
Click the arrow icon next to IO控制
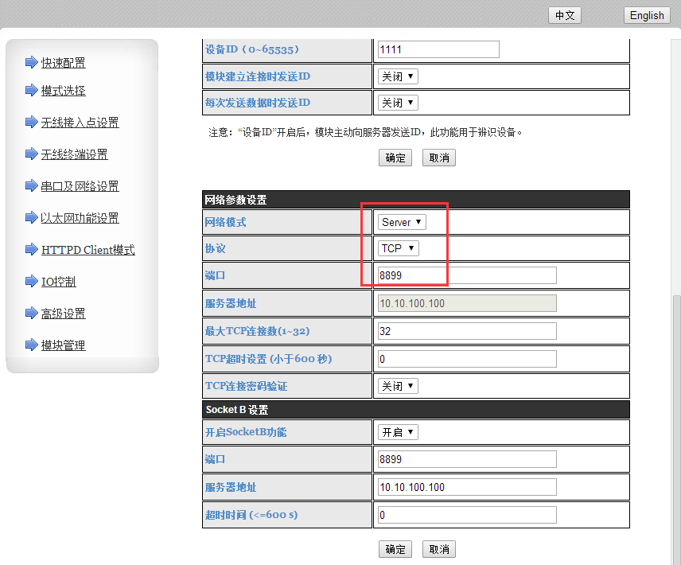pos(31,282)
